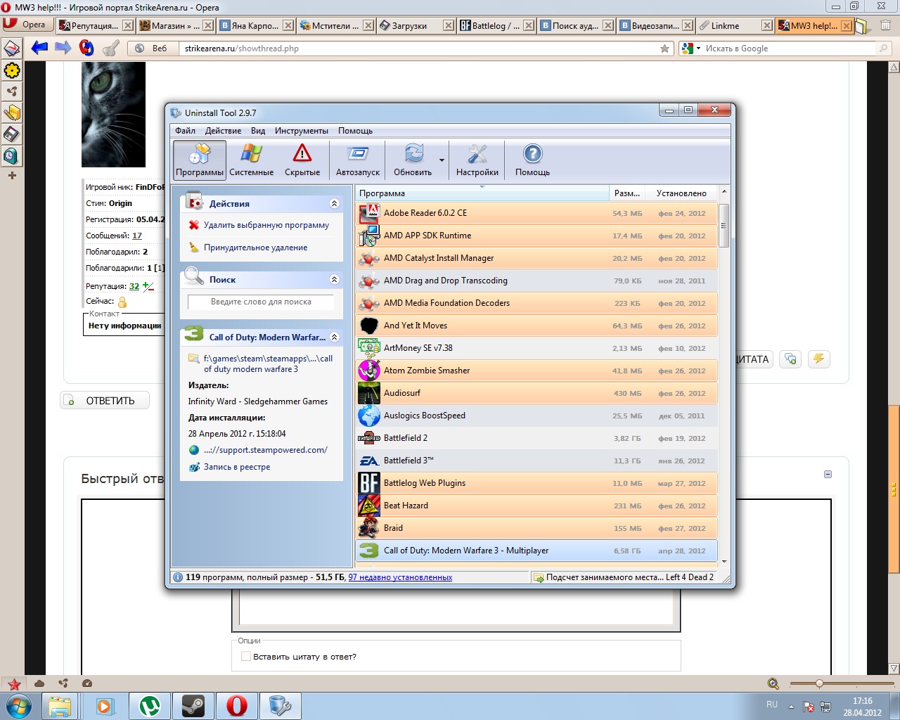Open the Вид menu

pos(258,131)
